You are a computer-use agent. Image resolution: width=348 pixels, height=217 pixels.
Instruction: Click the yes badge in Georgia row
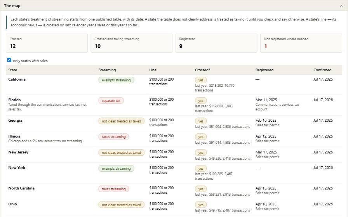[x=201, y=121]
